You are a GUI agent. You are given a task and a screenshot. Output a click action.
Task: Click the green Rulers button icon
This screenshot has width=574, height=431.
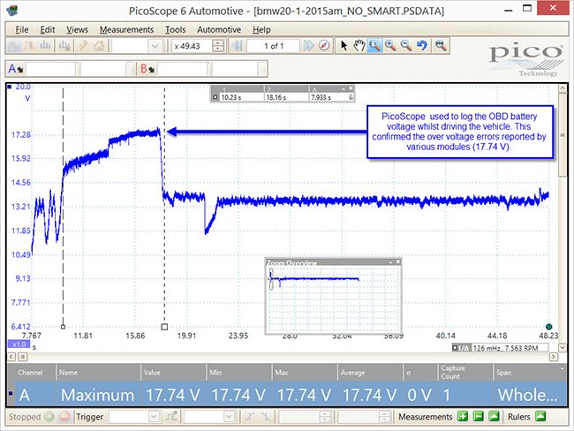[540, 416]
